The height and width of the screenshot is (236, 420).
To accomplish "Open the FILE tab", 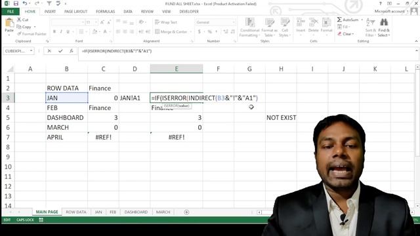I will 10,12.
